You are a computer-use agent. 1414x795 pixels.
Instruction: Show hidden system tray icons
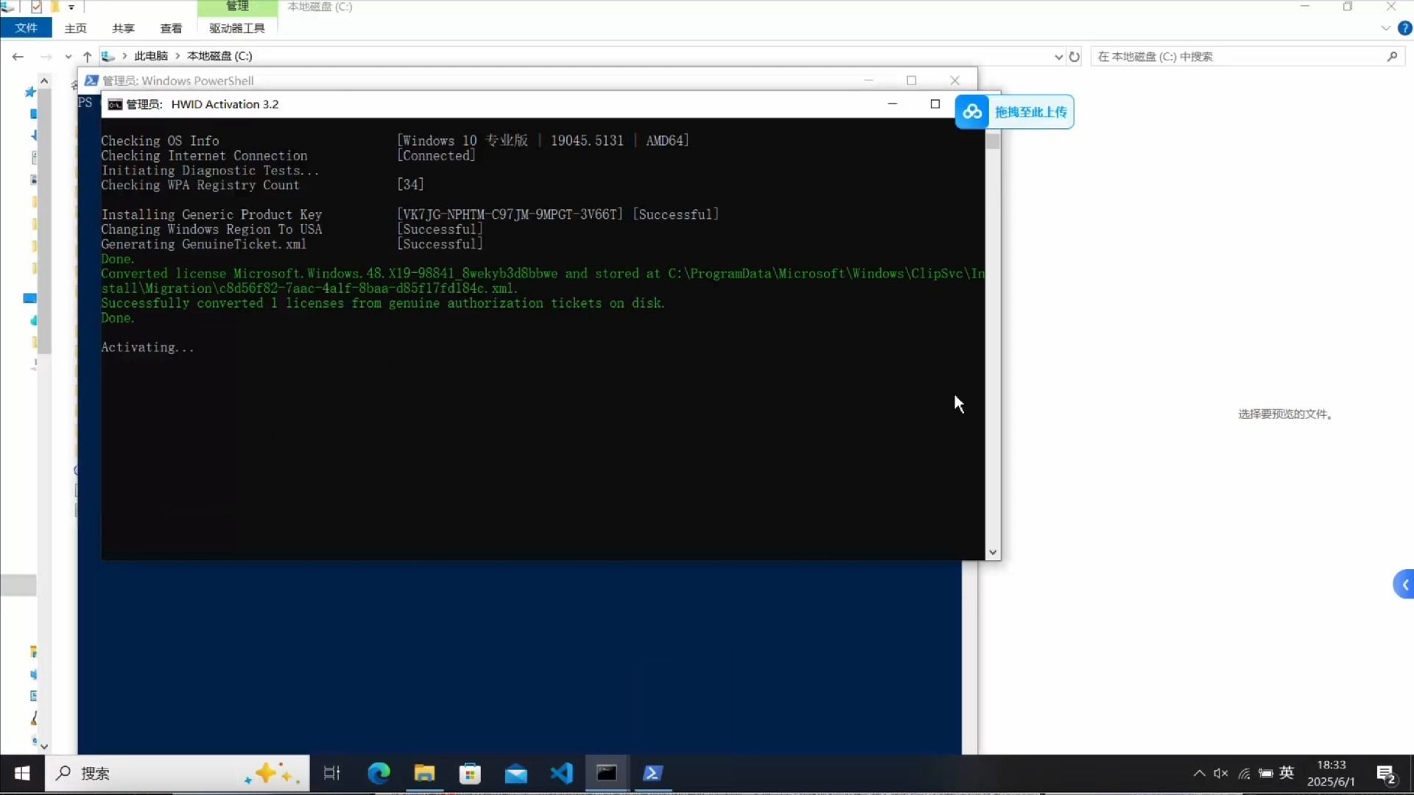[x=1199, y=773]
